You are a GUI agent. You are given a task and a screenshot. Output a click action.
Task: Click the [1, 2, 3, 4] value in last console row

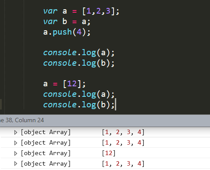point(123,164)
